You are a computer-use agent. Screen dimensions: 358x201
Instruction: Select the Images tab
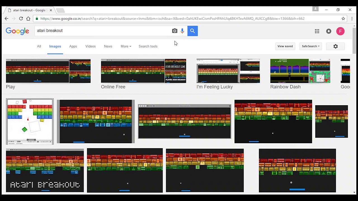click(55, 46)
